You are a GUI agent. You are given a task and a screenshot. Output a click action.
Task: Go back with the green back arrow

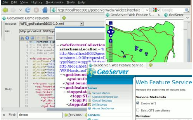click(x=5, y=10)
